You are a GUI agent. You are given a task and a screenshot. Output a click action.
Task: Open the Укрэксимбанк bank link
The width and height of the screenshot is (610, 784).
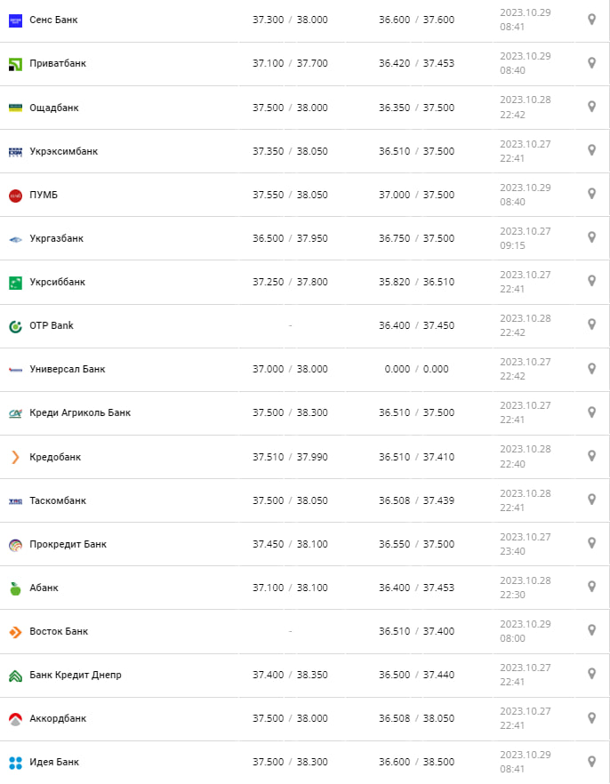(63, 151)
